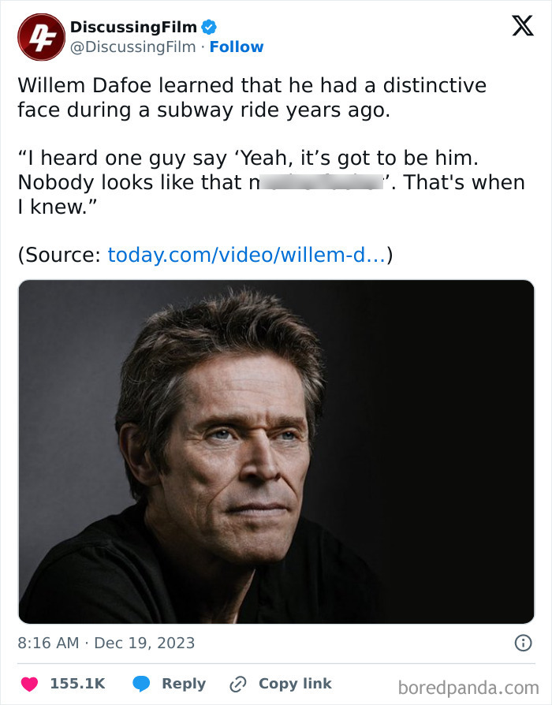The height and width of the screenshot is (705, 552).
Task: Click the tweet's opening sentence about subway ride
Action: coord(252,96)
